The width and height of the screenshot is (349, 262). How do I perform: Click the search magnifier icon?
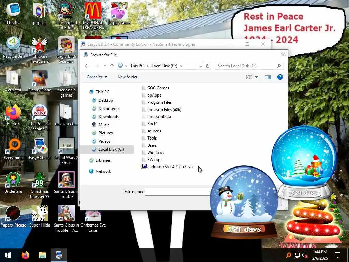tap(279, 66)
